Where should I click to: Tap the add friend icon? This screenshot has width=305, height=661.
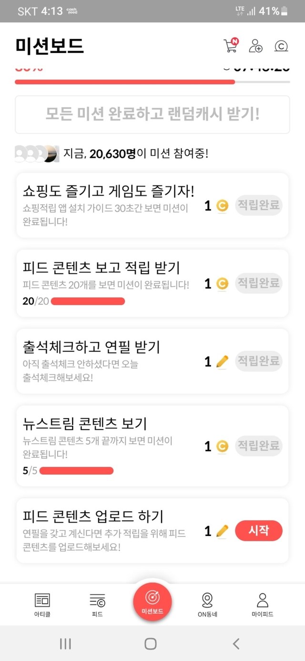click(x=256, y=46)
